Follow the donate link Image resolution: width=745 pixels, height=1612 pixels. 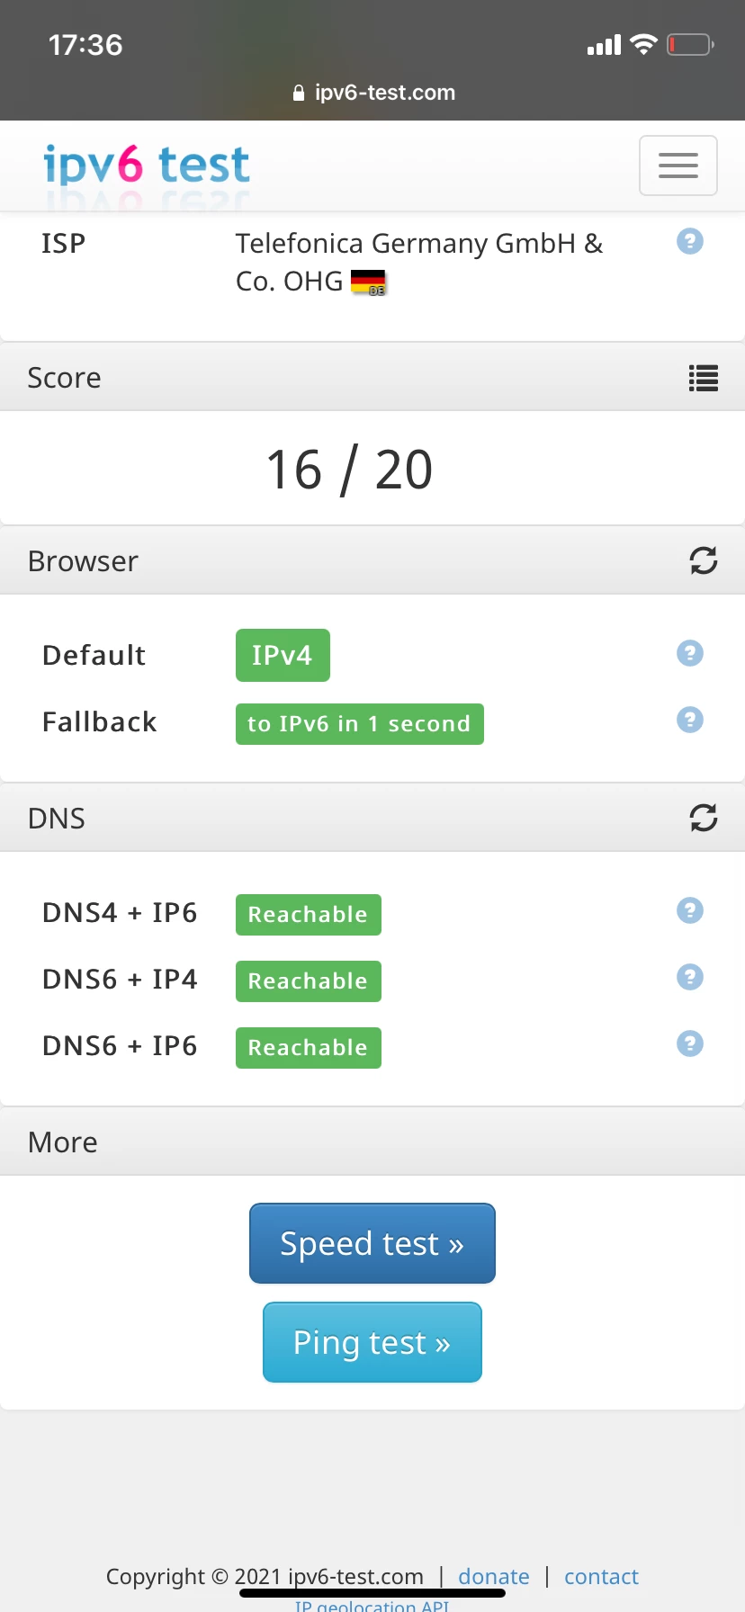pyautogui.click(x=493, y=1576)
